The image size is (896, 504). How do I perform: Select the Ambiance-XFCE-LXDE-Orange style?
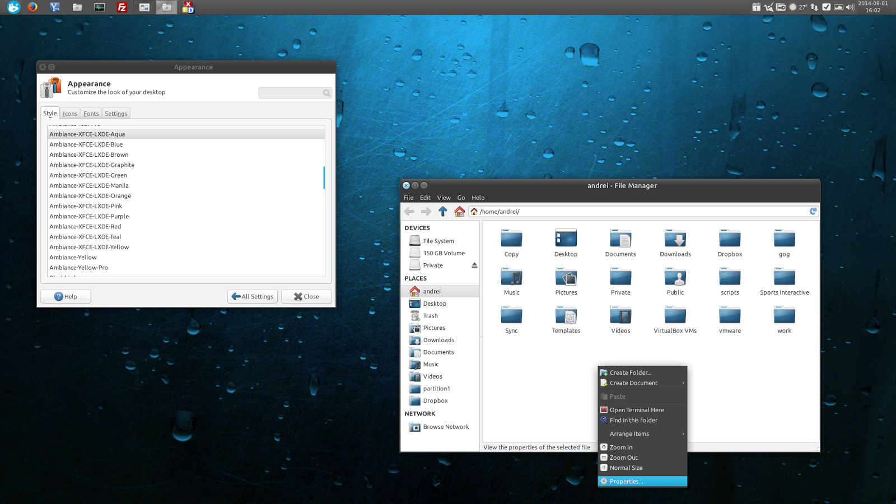[91, 195]
